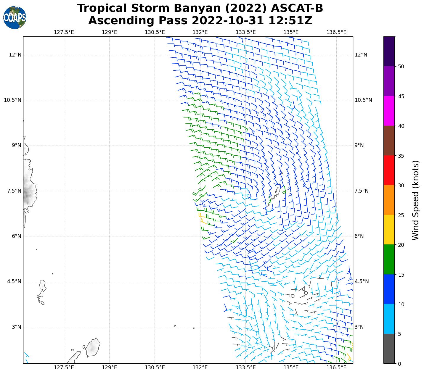This screenshot has width=424, height=374.
Task: Click the "Tropical Storm Banyan (2022) ASCAT-B" title
Action: pos(200,8)
